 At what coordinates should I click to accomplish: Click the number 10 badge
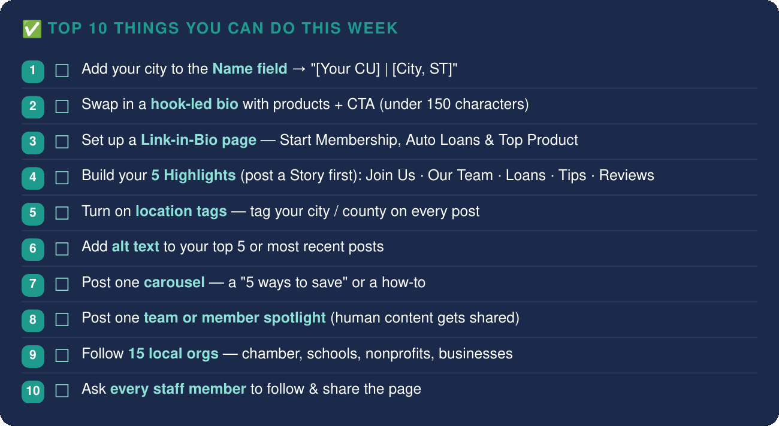(33, 391)
